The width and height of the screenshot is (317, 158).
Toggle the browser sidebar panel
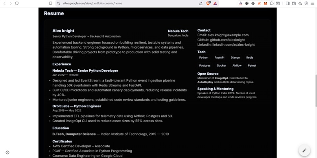[288, 4]
